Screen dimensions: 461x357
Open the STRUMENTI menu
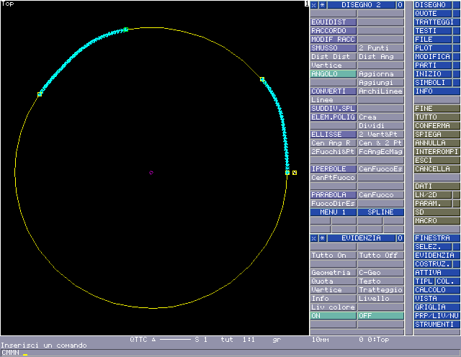(x=437, y=325)
